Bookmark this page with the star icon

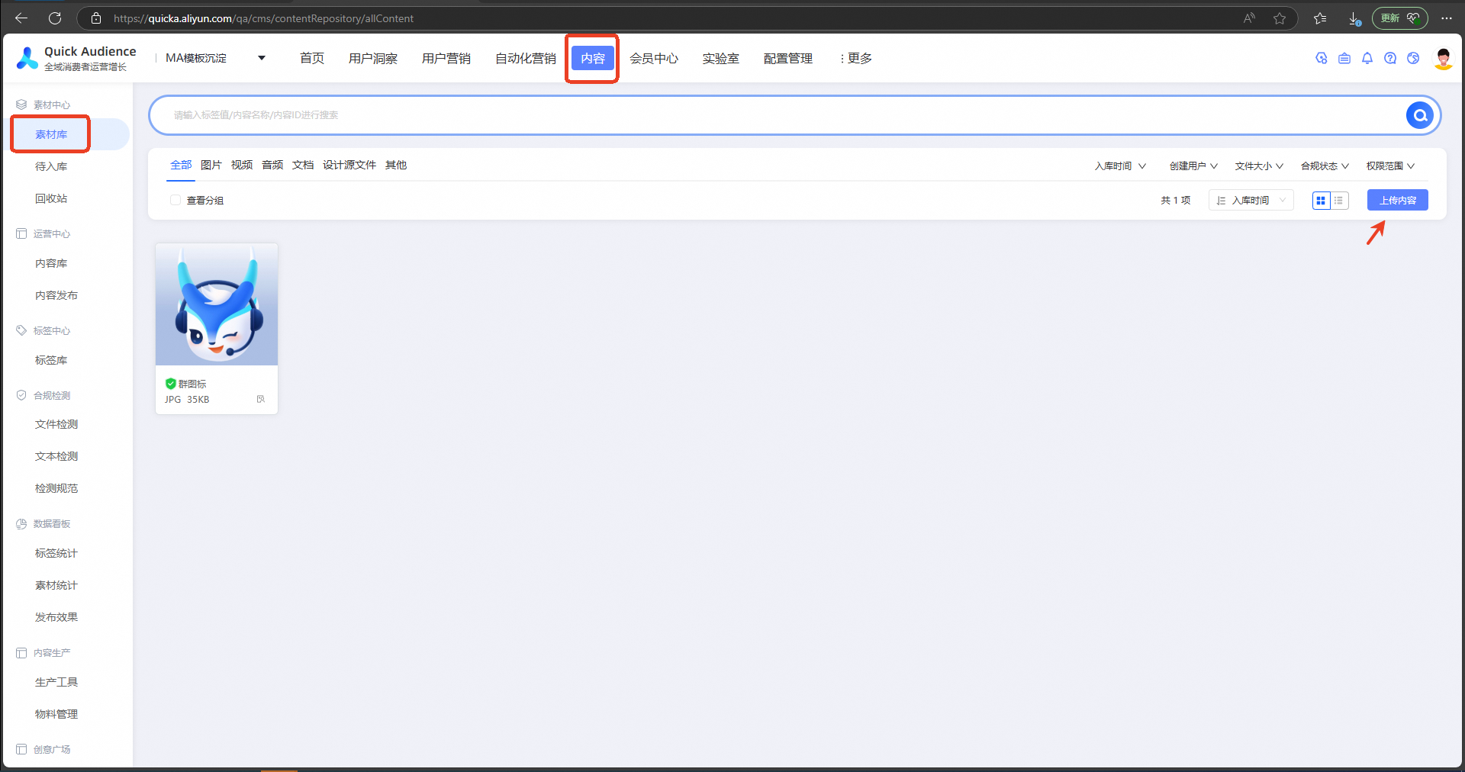1280,18
